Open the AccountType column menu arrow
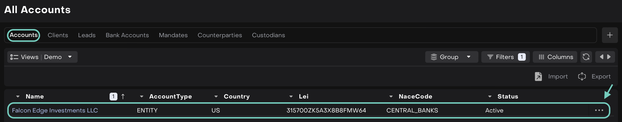The image size is (622, 122). click(x=142, y=96)
